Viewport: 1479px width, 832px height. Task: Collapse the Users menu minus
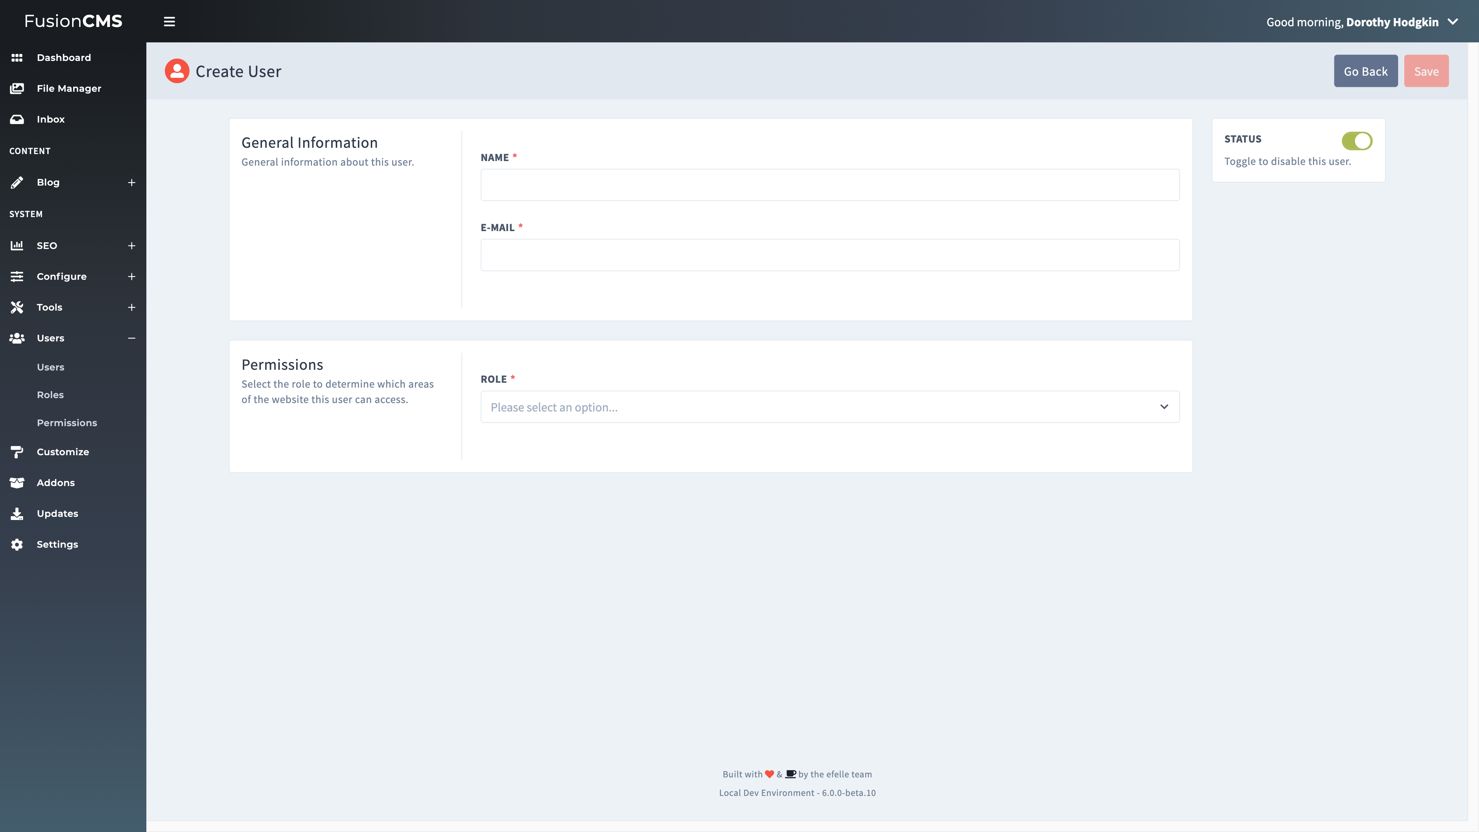pyautogui.click(x=132, y=338)
